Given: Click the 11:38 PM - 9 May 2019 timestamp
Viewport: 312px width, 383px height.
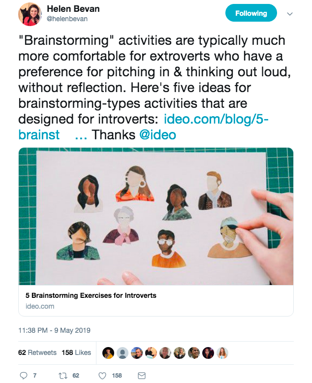Looking at the screenshot, I should pos(55,330).
